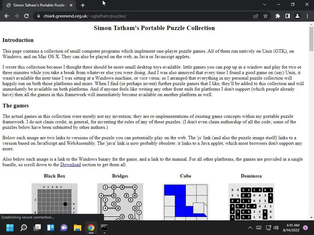314x235 pixels.
Task: Launch the Chat app from taskbar
Action: 64,228
